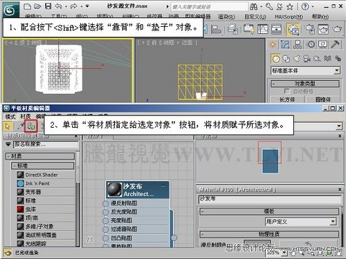Click the 圆锥体 Cone button
The height and width of the screenshot is (259, 346).
pos(323,99)
